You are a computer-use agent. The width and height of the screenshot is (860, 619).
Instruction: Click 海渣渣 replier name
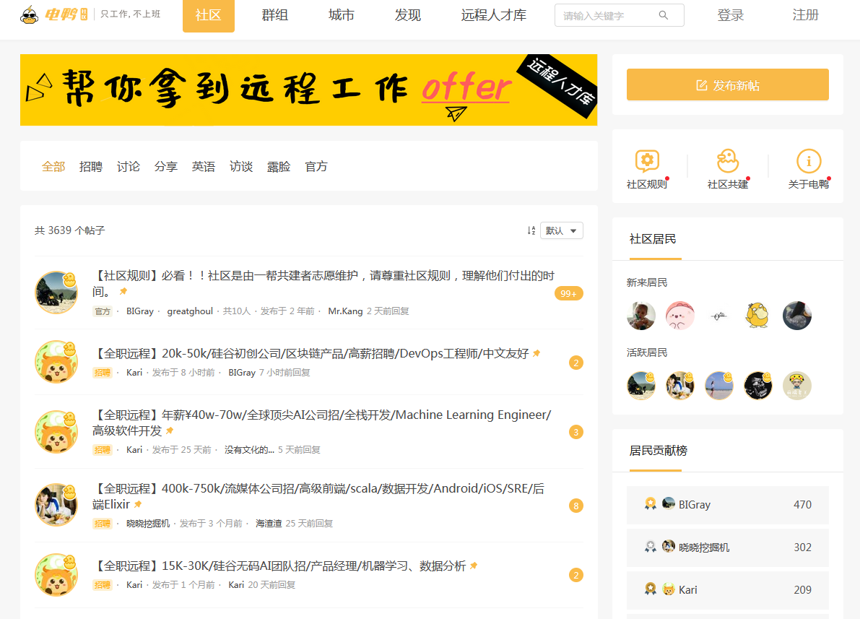coord(269,524)
